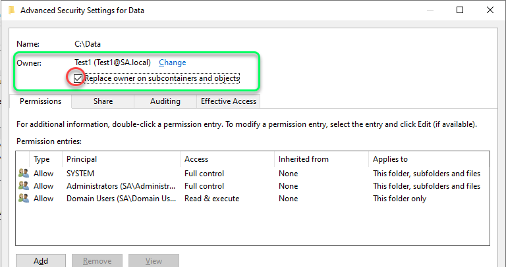Sort entries by Access column header
The width and height of the screenshot is (506, 267).
pyautogui.click(x=227, y=159)
